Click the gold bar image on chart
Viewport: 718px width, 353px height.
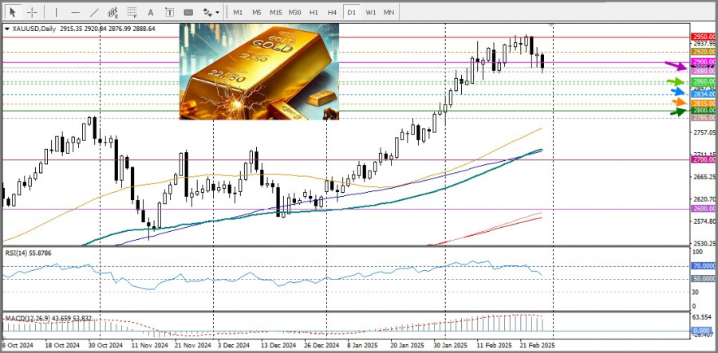258,72
